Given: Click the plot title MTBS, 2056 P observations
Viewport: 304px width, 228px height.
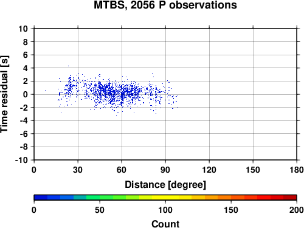Looking at the screenshot, I should [165, 5].
